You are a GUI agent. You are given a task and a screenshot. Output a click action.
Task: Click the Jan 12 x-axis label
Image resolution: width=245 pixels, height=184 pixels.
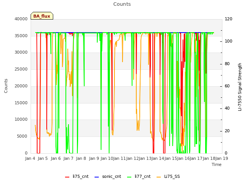pos(132,158)
